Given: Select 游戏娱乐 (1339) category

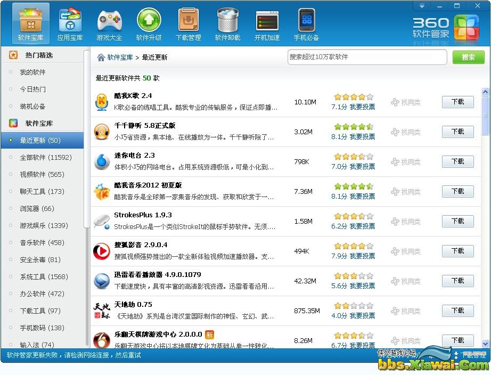Looking at the screenshot, I should pyautogui.click(x=44, y=225).
